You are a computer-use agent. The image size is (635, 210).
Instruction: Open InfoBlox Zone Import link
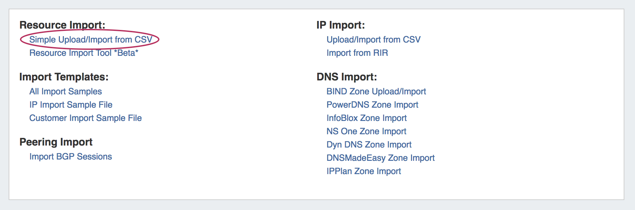366,118
